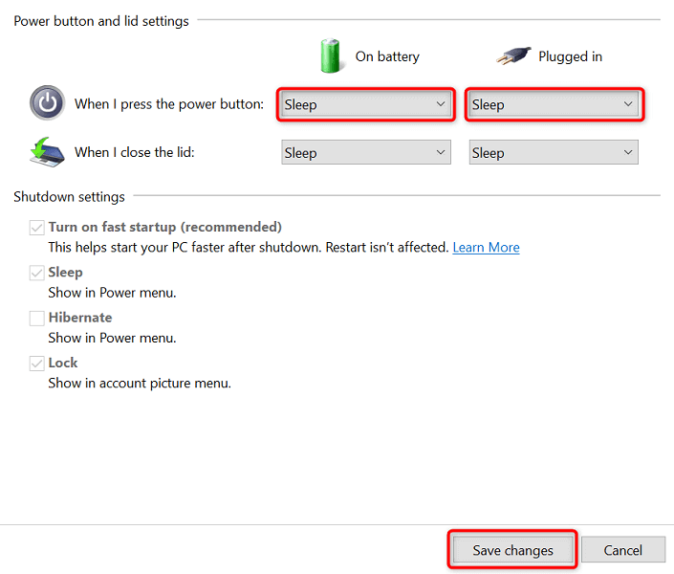The width and height of the screenshot is (674, 574).
Task: Click the power button icon
Action: [x=46, y=103]
